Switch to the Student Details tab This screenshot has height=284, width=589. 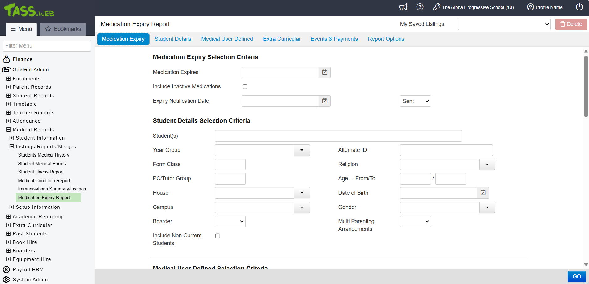click(173, 39)
